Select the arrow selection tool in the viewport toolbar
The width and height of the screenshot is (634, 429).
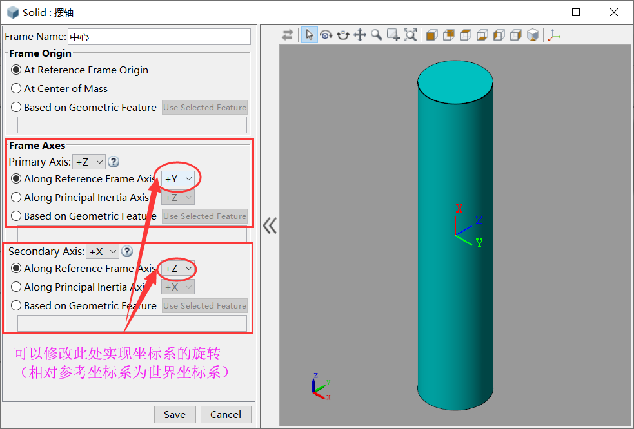[x=310, y=35]
